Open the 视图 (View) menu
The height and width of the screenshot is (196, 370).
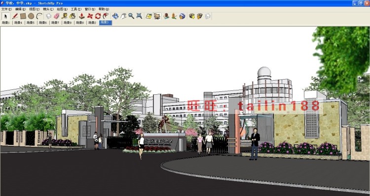[x=34, y=9]
